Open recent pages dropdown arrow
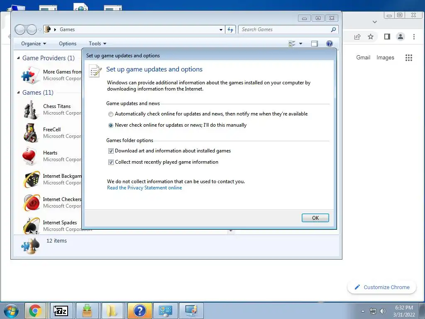This screenshot has height=319, width=425. click(40, 29)
